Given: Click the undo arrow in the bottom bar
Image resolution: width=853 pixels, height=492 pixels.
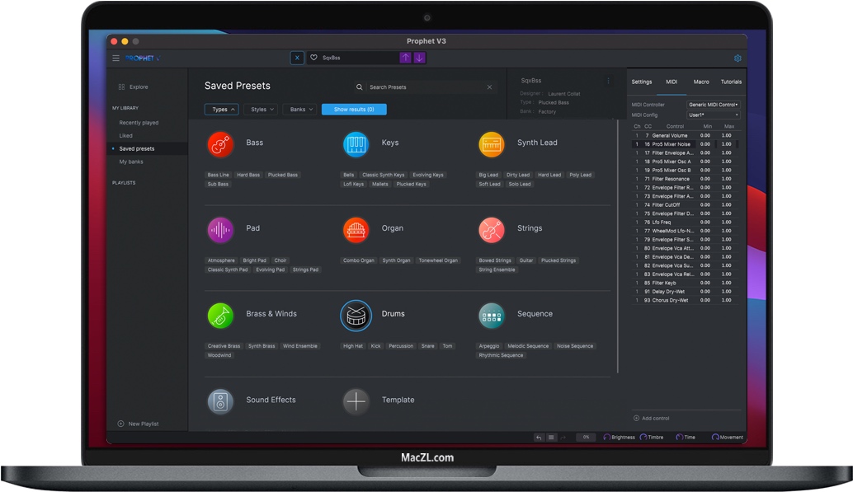Looking at the screenshot, I should pos(539,438).
